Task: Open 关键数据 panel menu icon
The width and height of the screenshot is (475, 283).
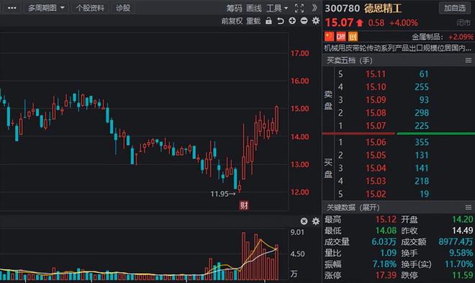Action: click(469, 208)
